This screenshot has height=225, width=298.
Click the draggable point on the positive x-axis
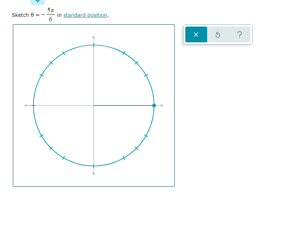(x=154, y=106)
